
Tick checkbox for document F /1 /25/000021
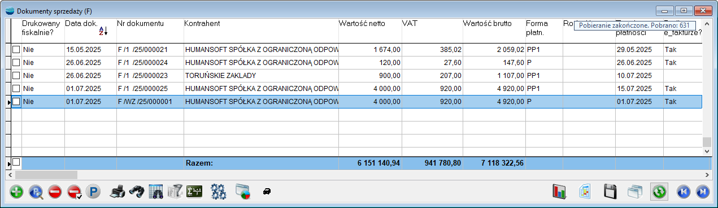pyautogui.click(x=16, y=50)
